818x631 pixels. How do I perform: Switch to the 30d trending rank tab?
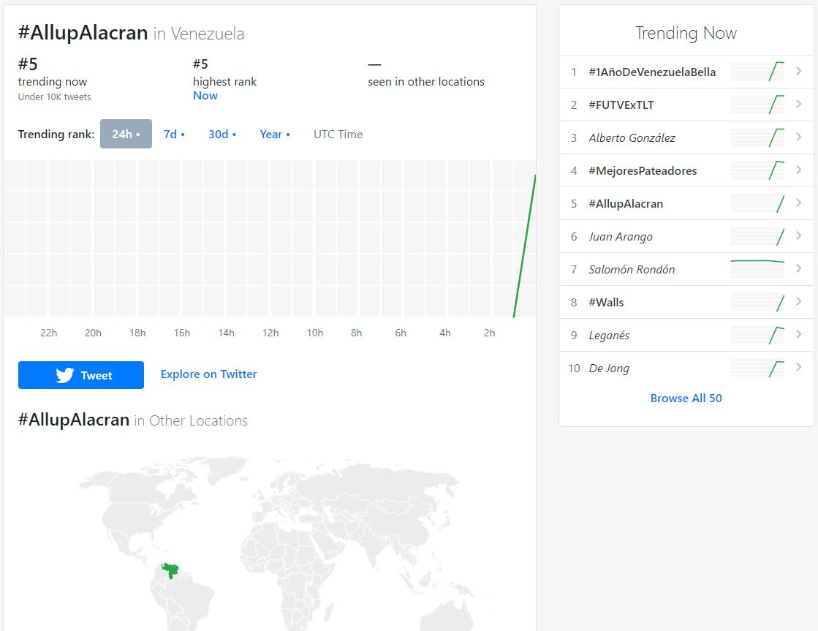(x=222, y=134)
